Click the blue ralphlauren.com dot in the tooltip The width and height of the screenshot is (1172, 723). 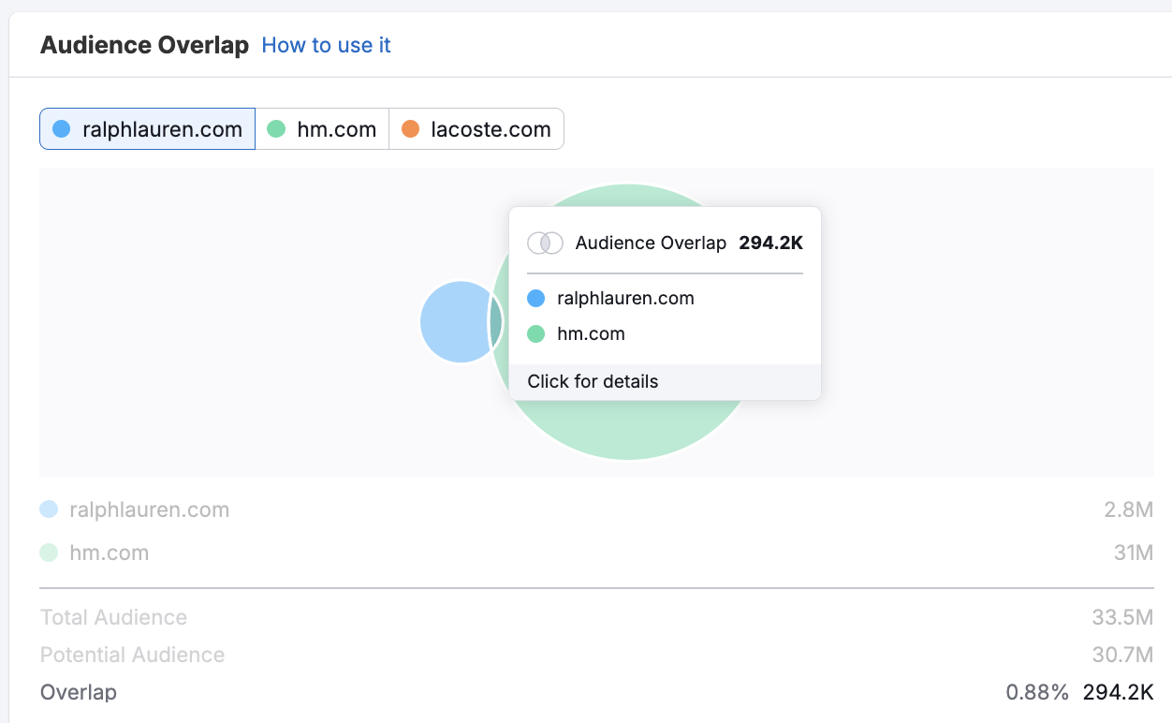tap(535, 299)
